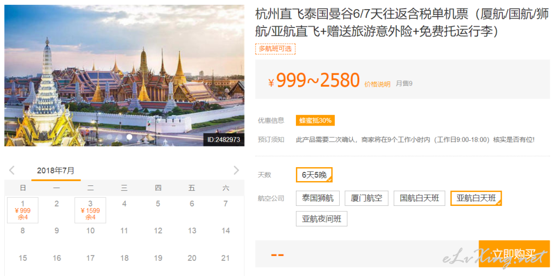Screen dimensions: 553x276
Task: Click the 多航班可选 tag
Action: (x=275, y=49)
